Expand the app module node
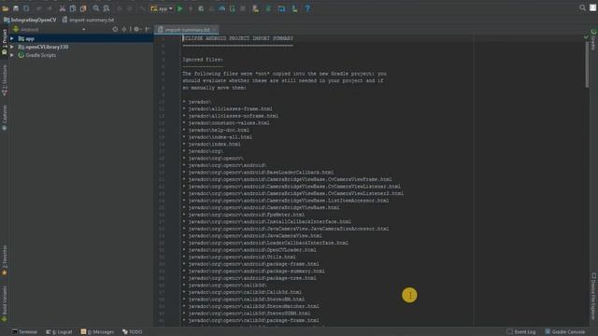The image size is (598, 336). pyautogui.click(x=12, y=39)
